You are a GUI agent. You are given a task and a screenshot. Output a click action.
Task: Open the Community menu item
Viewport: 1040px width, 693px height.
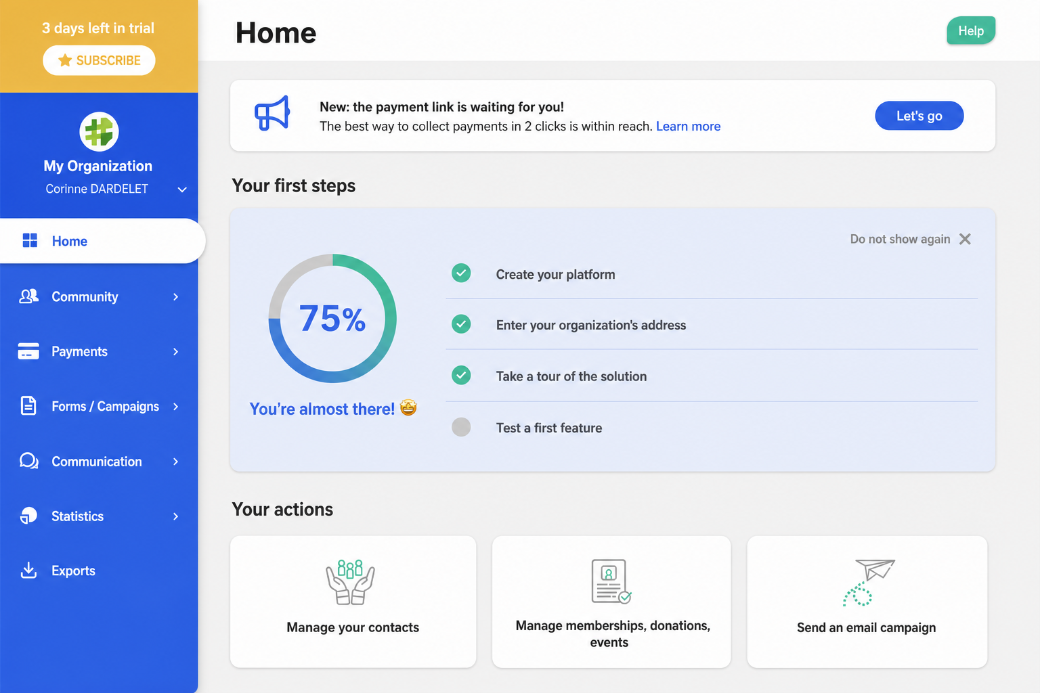99,296
